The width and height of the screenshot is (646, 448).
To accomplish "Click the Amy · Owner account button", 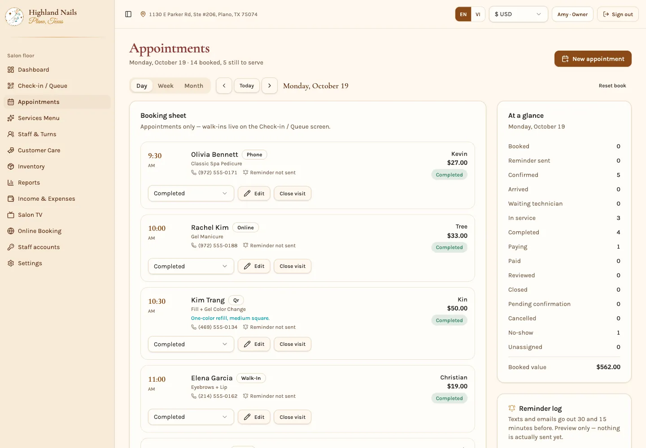I will click(x=572, y=14).
